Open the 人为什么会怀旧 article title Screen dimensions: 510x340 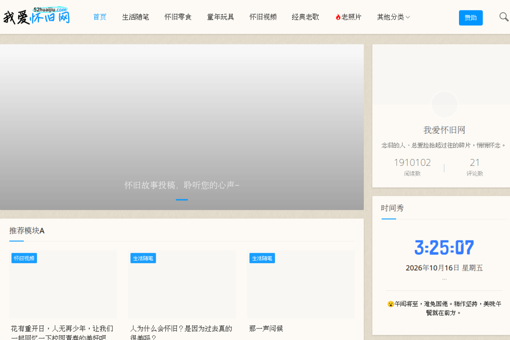pos(181,333)
